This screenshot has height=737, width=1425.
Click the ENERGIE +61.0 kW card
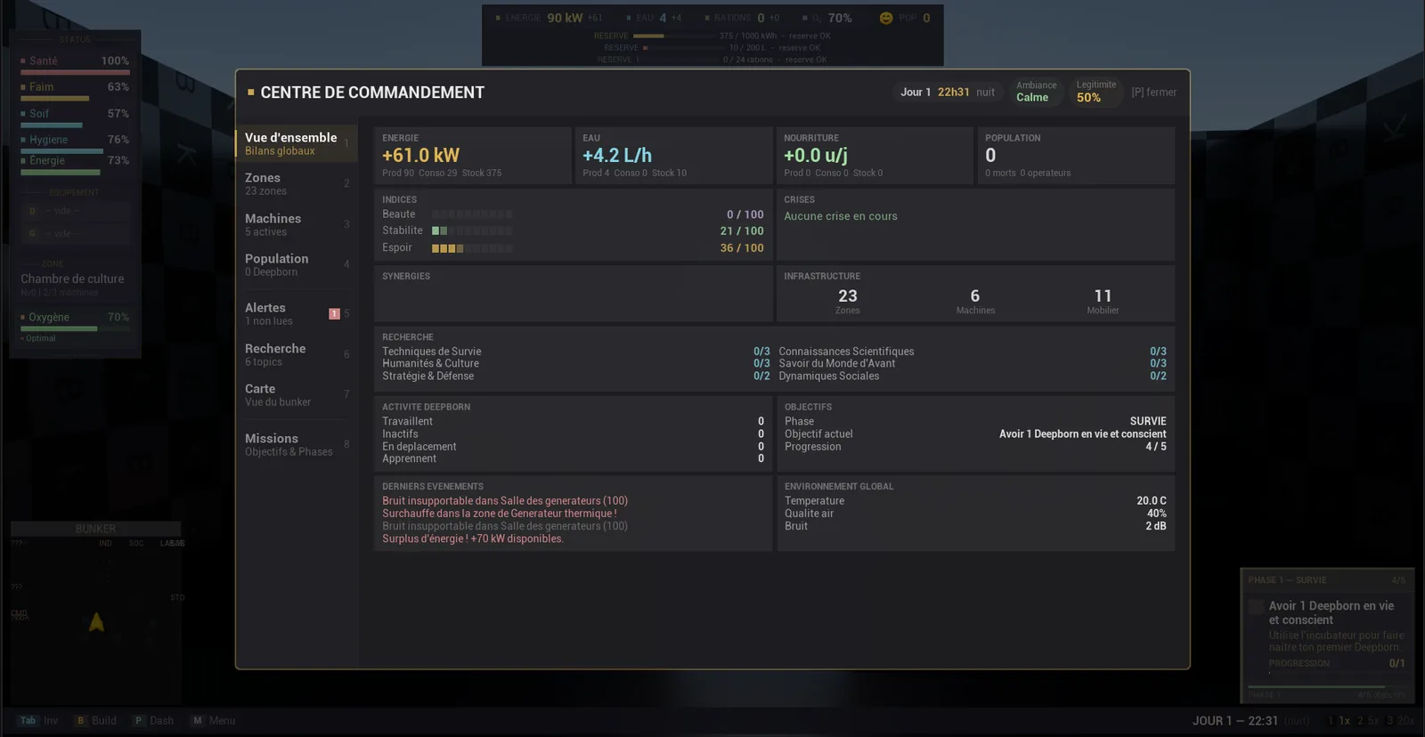(x=472, y=156)
